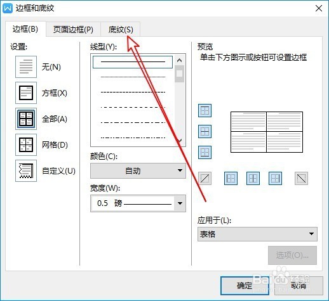This screenshot has height=301, width=329.
Task: Click the 网格(D) setting label
Action: (x=55, y=145)
